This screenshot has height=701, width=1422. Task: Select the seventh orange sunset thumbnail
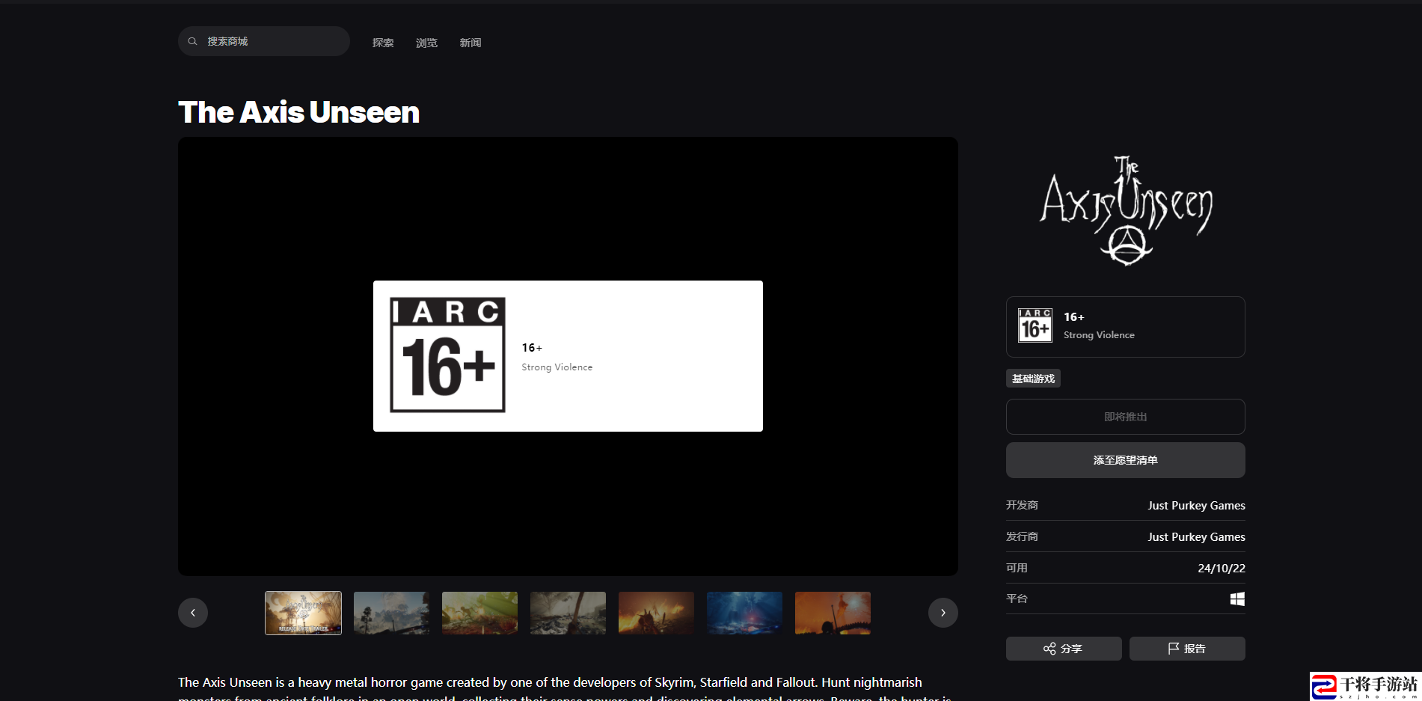click(x=833, y=613)
